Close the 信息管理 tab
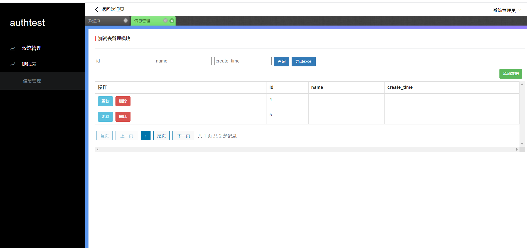The width and height of the screenshot is (527, 248). tap(172, 21)
